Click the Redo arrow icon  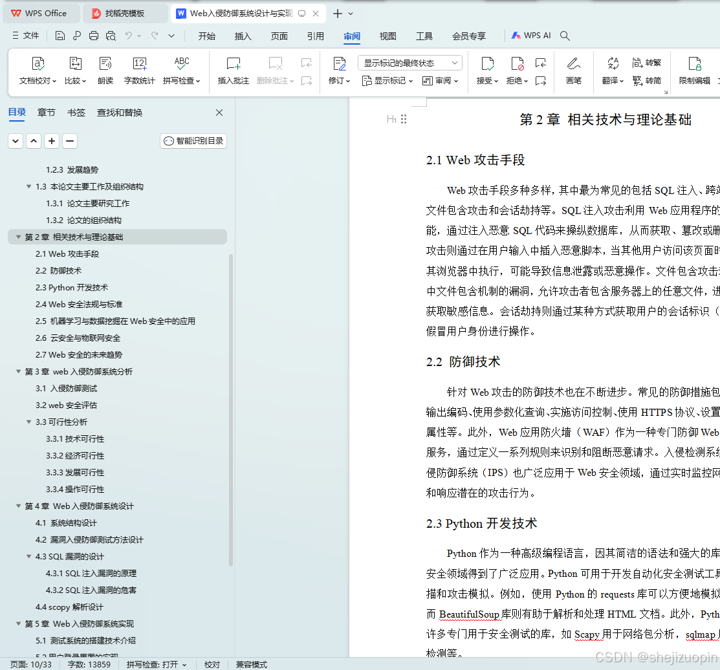tap(155, 36)
